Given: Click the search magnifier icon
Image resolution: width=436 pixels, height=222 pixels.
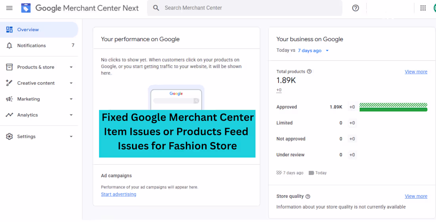Looking at the screenshot, I should coord(156,8).
